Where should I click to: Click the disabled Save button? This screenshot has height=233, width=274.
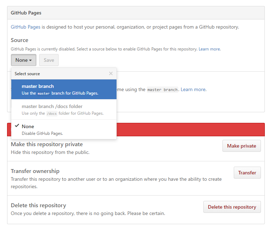(x=49, y=60)
